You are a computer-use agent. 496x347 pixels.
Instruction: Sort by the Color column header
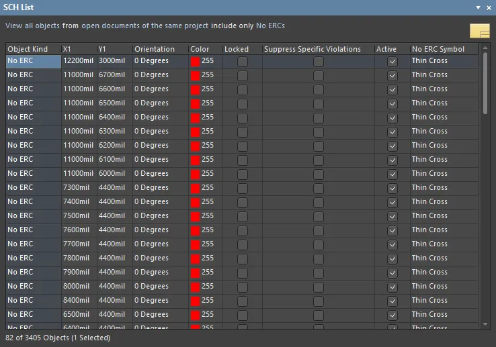tap(206, 49)
